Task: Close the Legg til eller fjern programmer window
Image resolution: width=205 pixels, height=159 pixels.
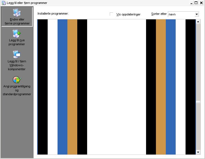Action: (201, 3)
